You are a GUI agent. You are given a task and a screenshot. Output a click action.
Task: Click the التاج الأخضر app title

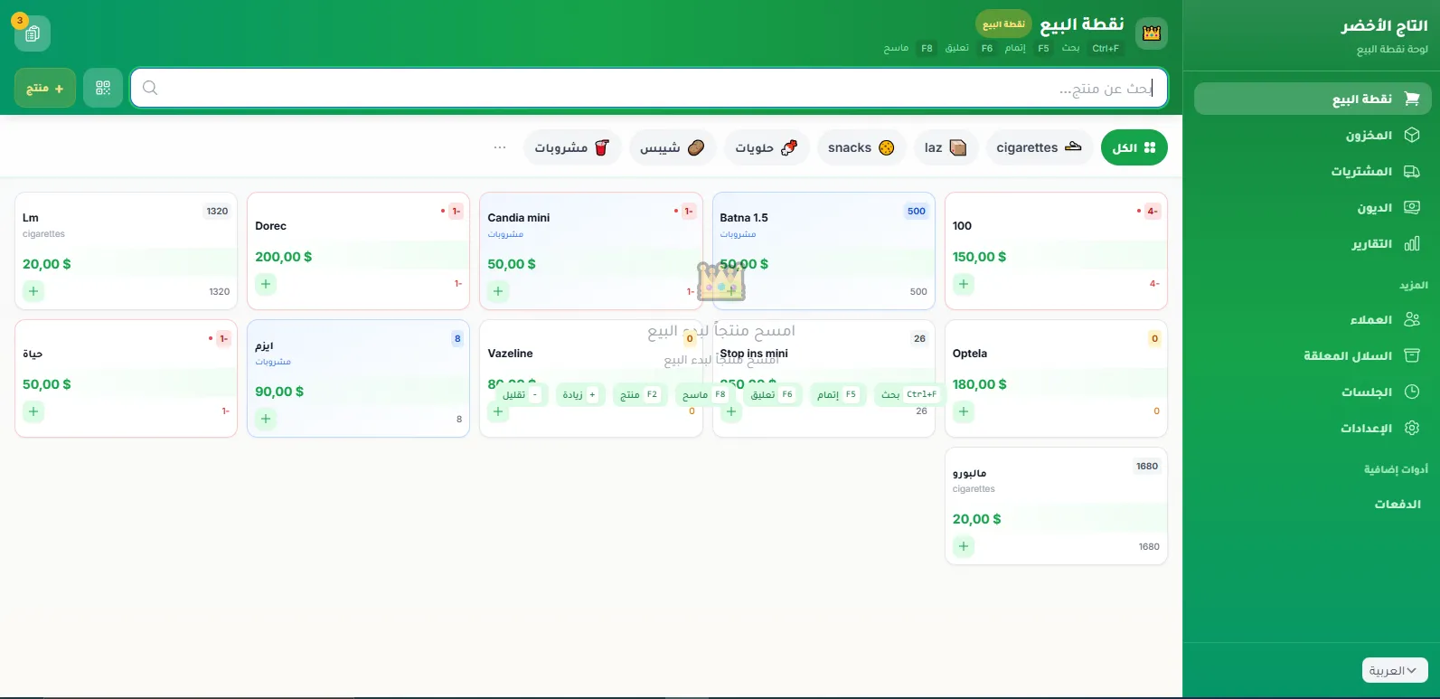(x=1384, y=26)
